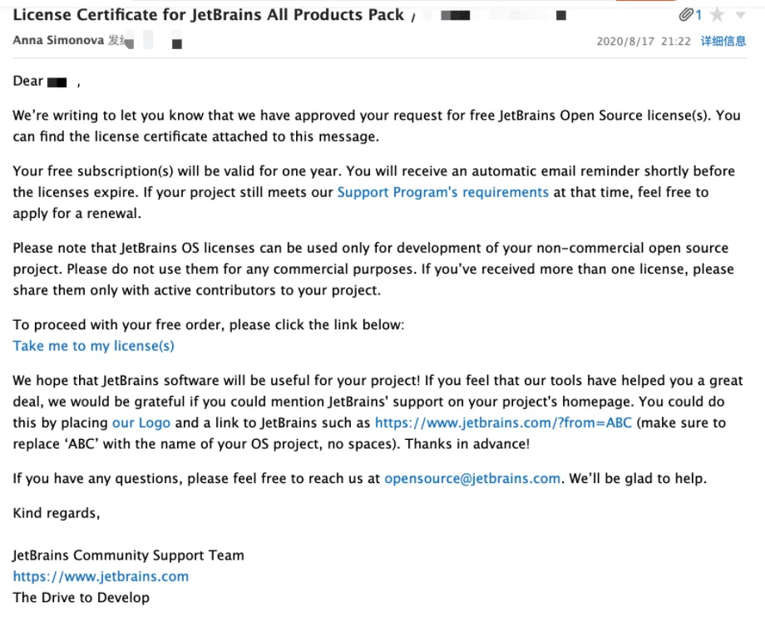Click the email date 2020/8/17 21:22
Screen dimensions: 765x637
coord(643,41)
